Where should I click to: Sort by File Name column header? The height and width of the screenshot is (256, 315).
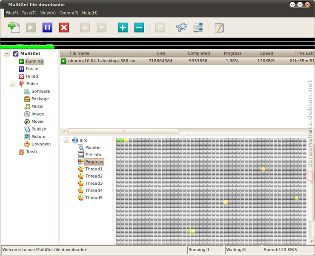[79, 53]
